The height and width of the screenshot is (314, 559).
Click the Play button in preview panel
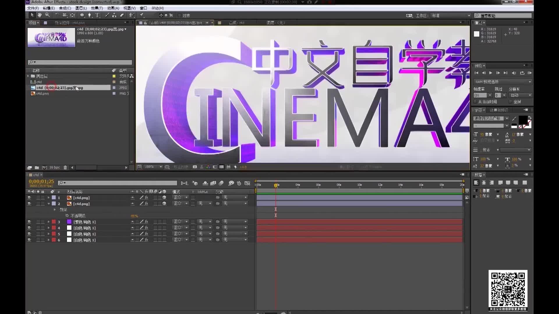[491, 73]
